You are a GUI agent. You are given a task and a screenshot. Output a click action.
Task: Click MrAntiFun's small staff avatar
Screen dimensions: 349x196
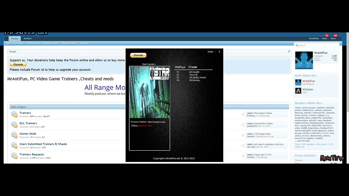pos(298,82)
